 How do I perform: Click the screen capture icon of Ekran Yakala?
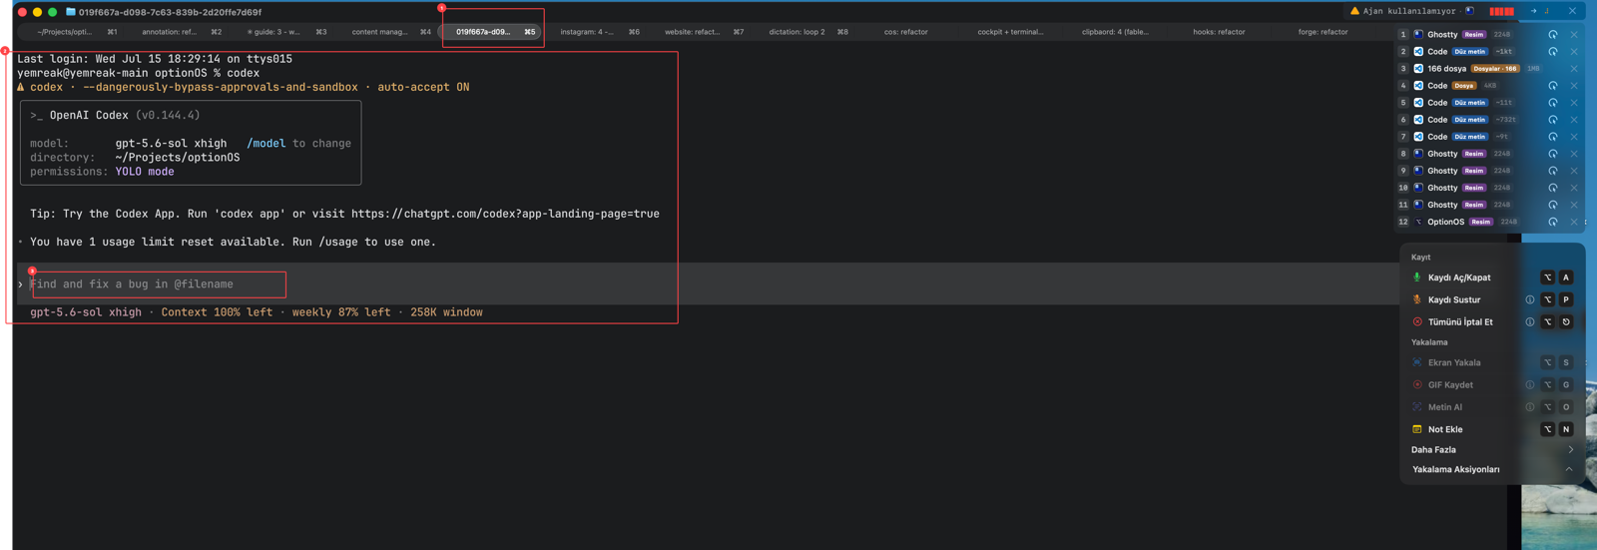tap(1416, 362)
